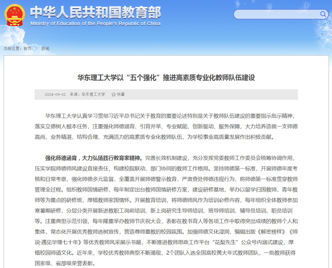The image size is (332, 268).
Task: Click the publish date 2024-09-02
Action: coord(55,94)
